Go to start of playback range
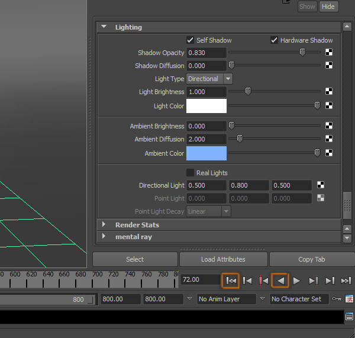This screenshot has height=338, width=355. [x=231, y=281]
